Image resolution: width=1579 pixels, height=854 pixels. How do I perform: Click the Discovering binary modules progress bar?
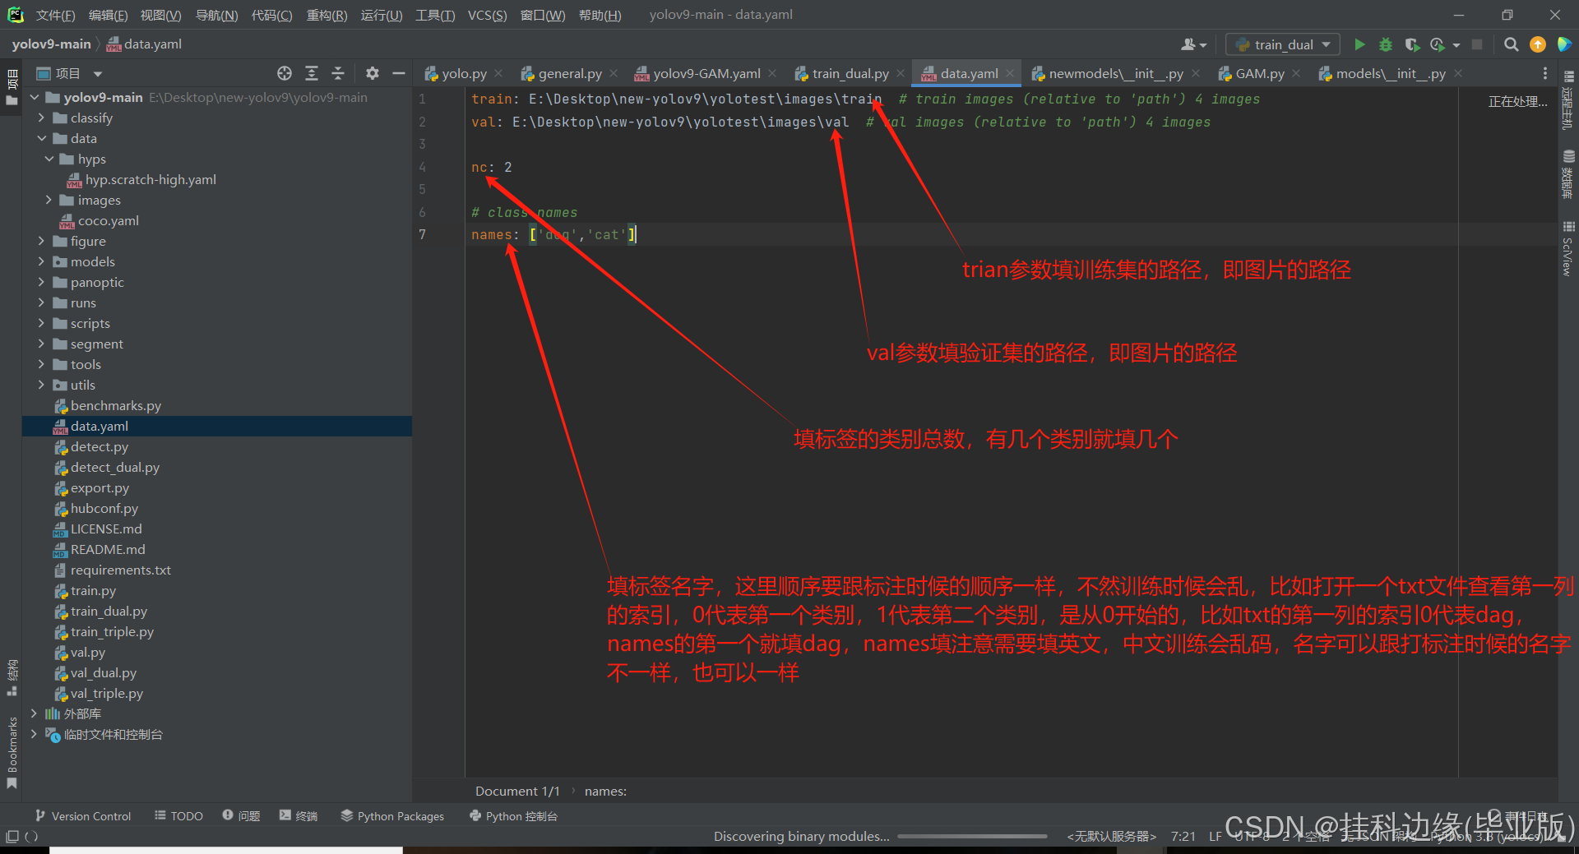(x=972, y=836)
